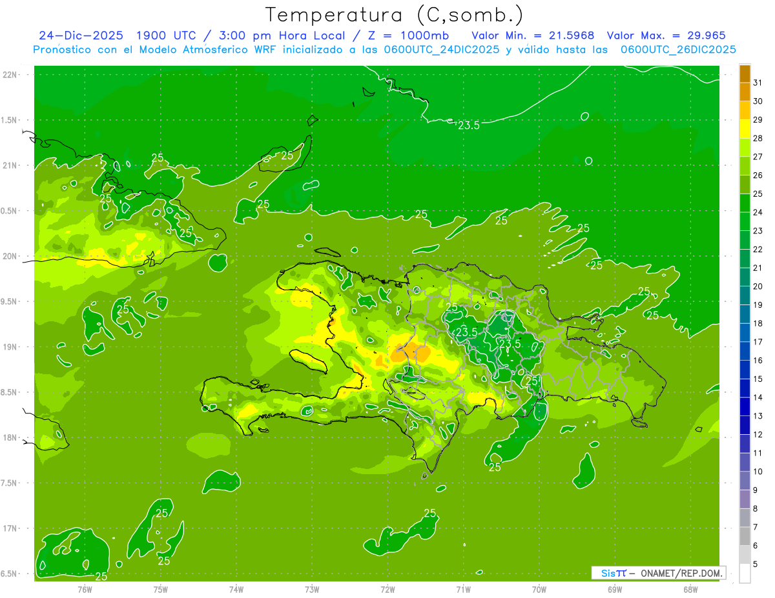Screen dimensions: 775x598
Task: Click the "72W" longitude axis label
Action: coord(387,589)
